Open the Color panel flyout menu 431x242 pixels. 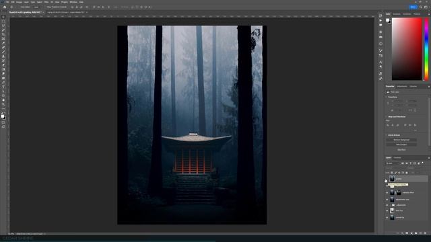(428, 14)
